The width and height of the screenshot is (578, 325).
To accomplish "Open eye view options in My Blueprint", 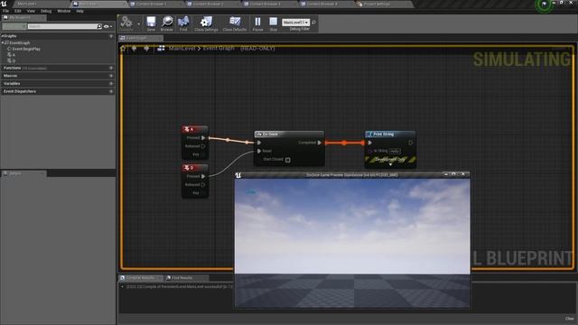I will click(107, 26).
